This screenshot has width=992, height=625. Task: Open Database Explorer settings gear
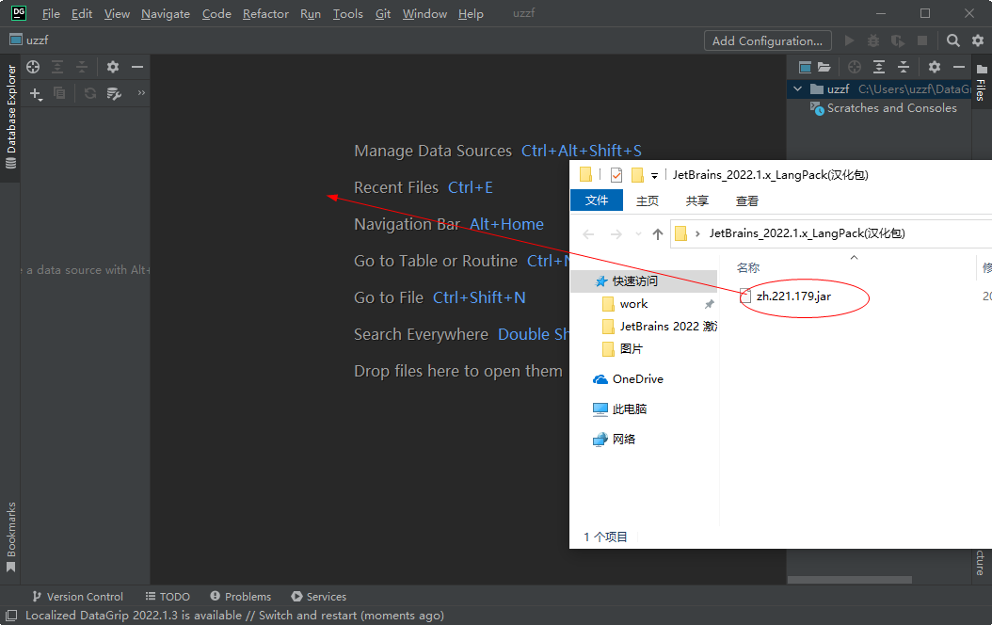tap(113, 67)
